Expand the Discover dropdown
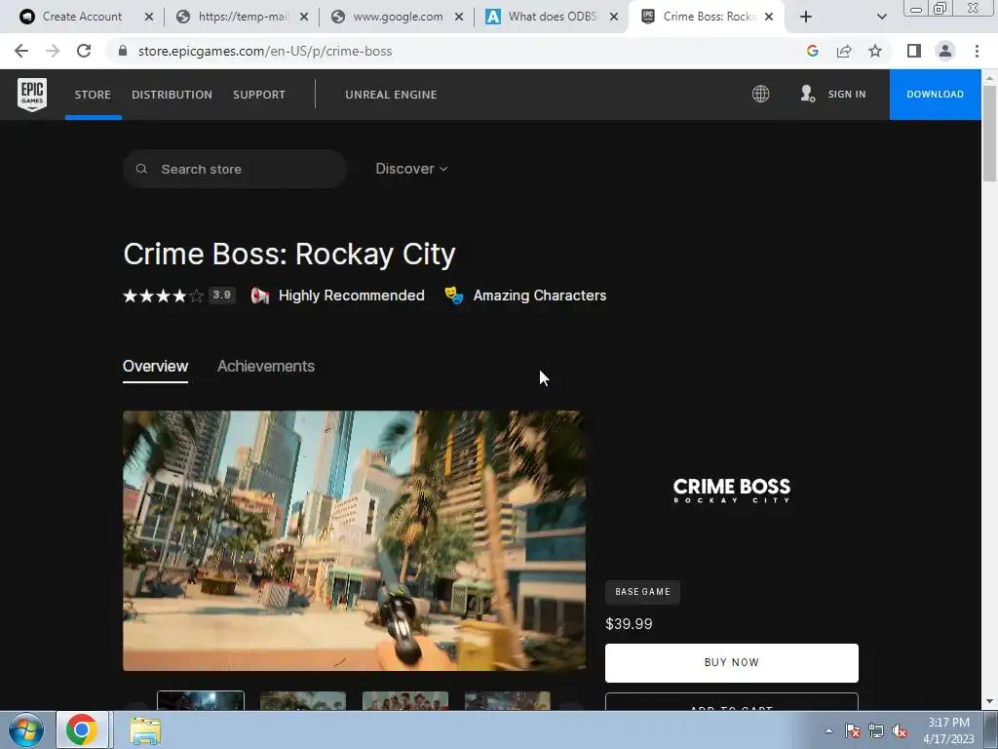 point(411,169)
